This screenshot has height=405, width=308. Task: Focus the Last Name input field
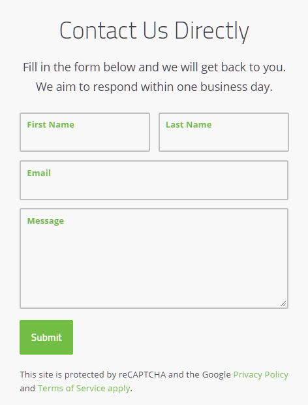[224, 132]
